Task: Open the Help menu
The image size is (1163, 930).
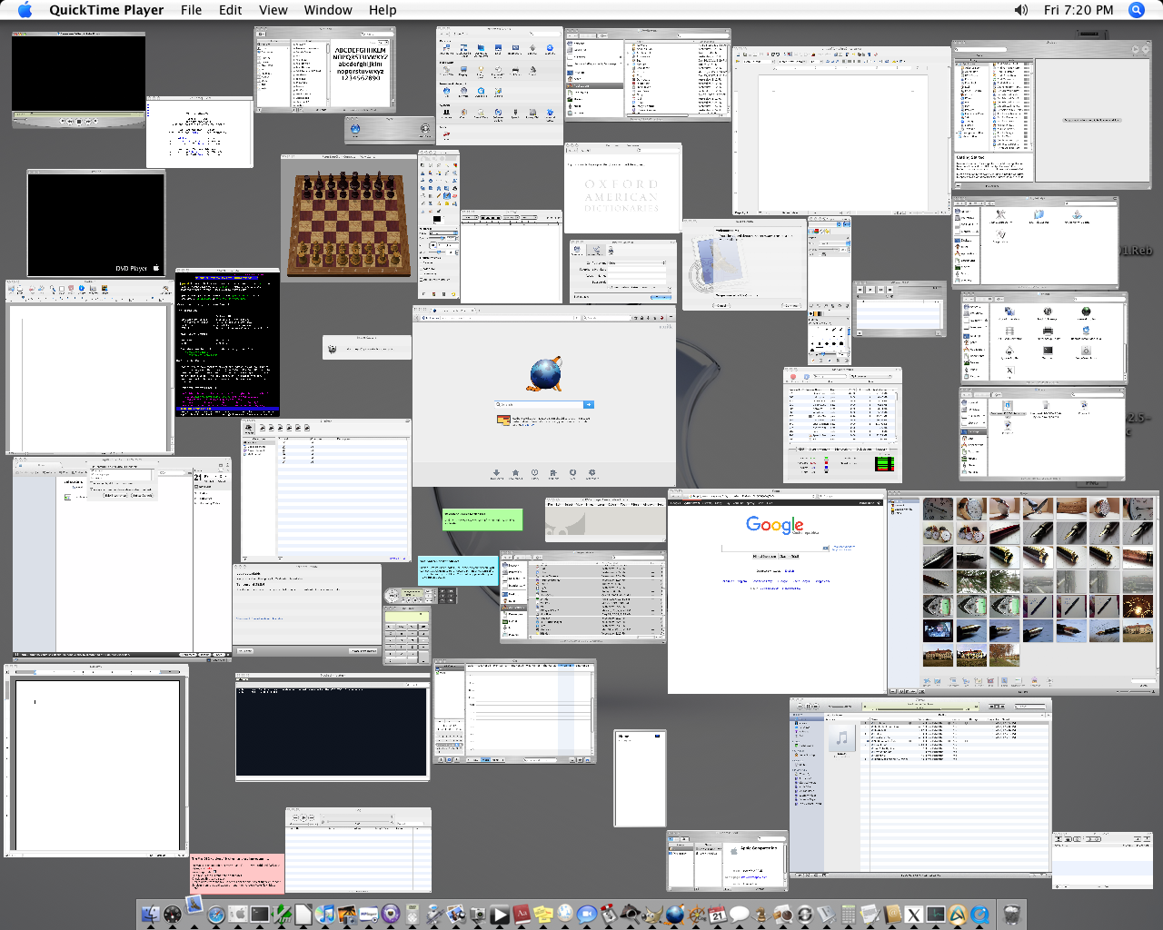Action: [x=383, y=10]
